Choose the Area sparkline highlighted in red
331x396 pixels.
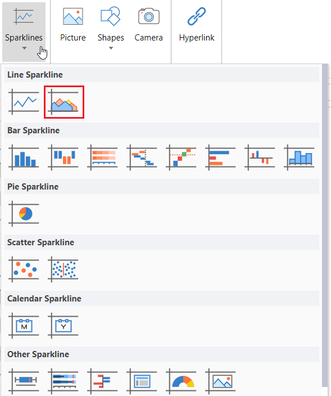[x=64, y=102]
